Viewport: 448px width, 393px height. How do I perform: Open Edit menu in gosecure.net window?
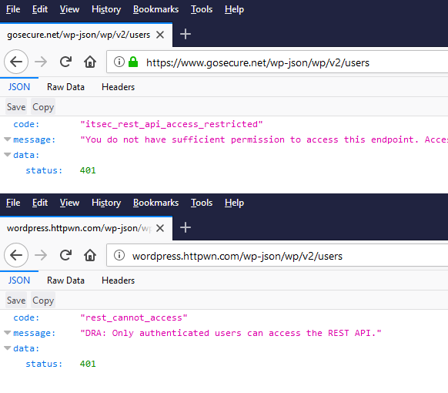pyautogui.click(x=40, y=9)
